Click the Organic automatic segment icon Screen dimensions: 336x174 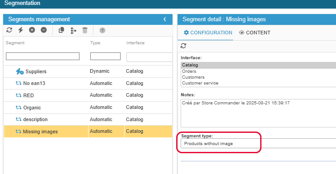point(19,108)
